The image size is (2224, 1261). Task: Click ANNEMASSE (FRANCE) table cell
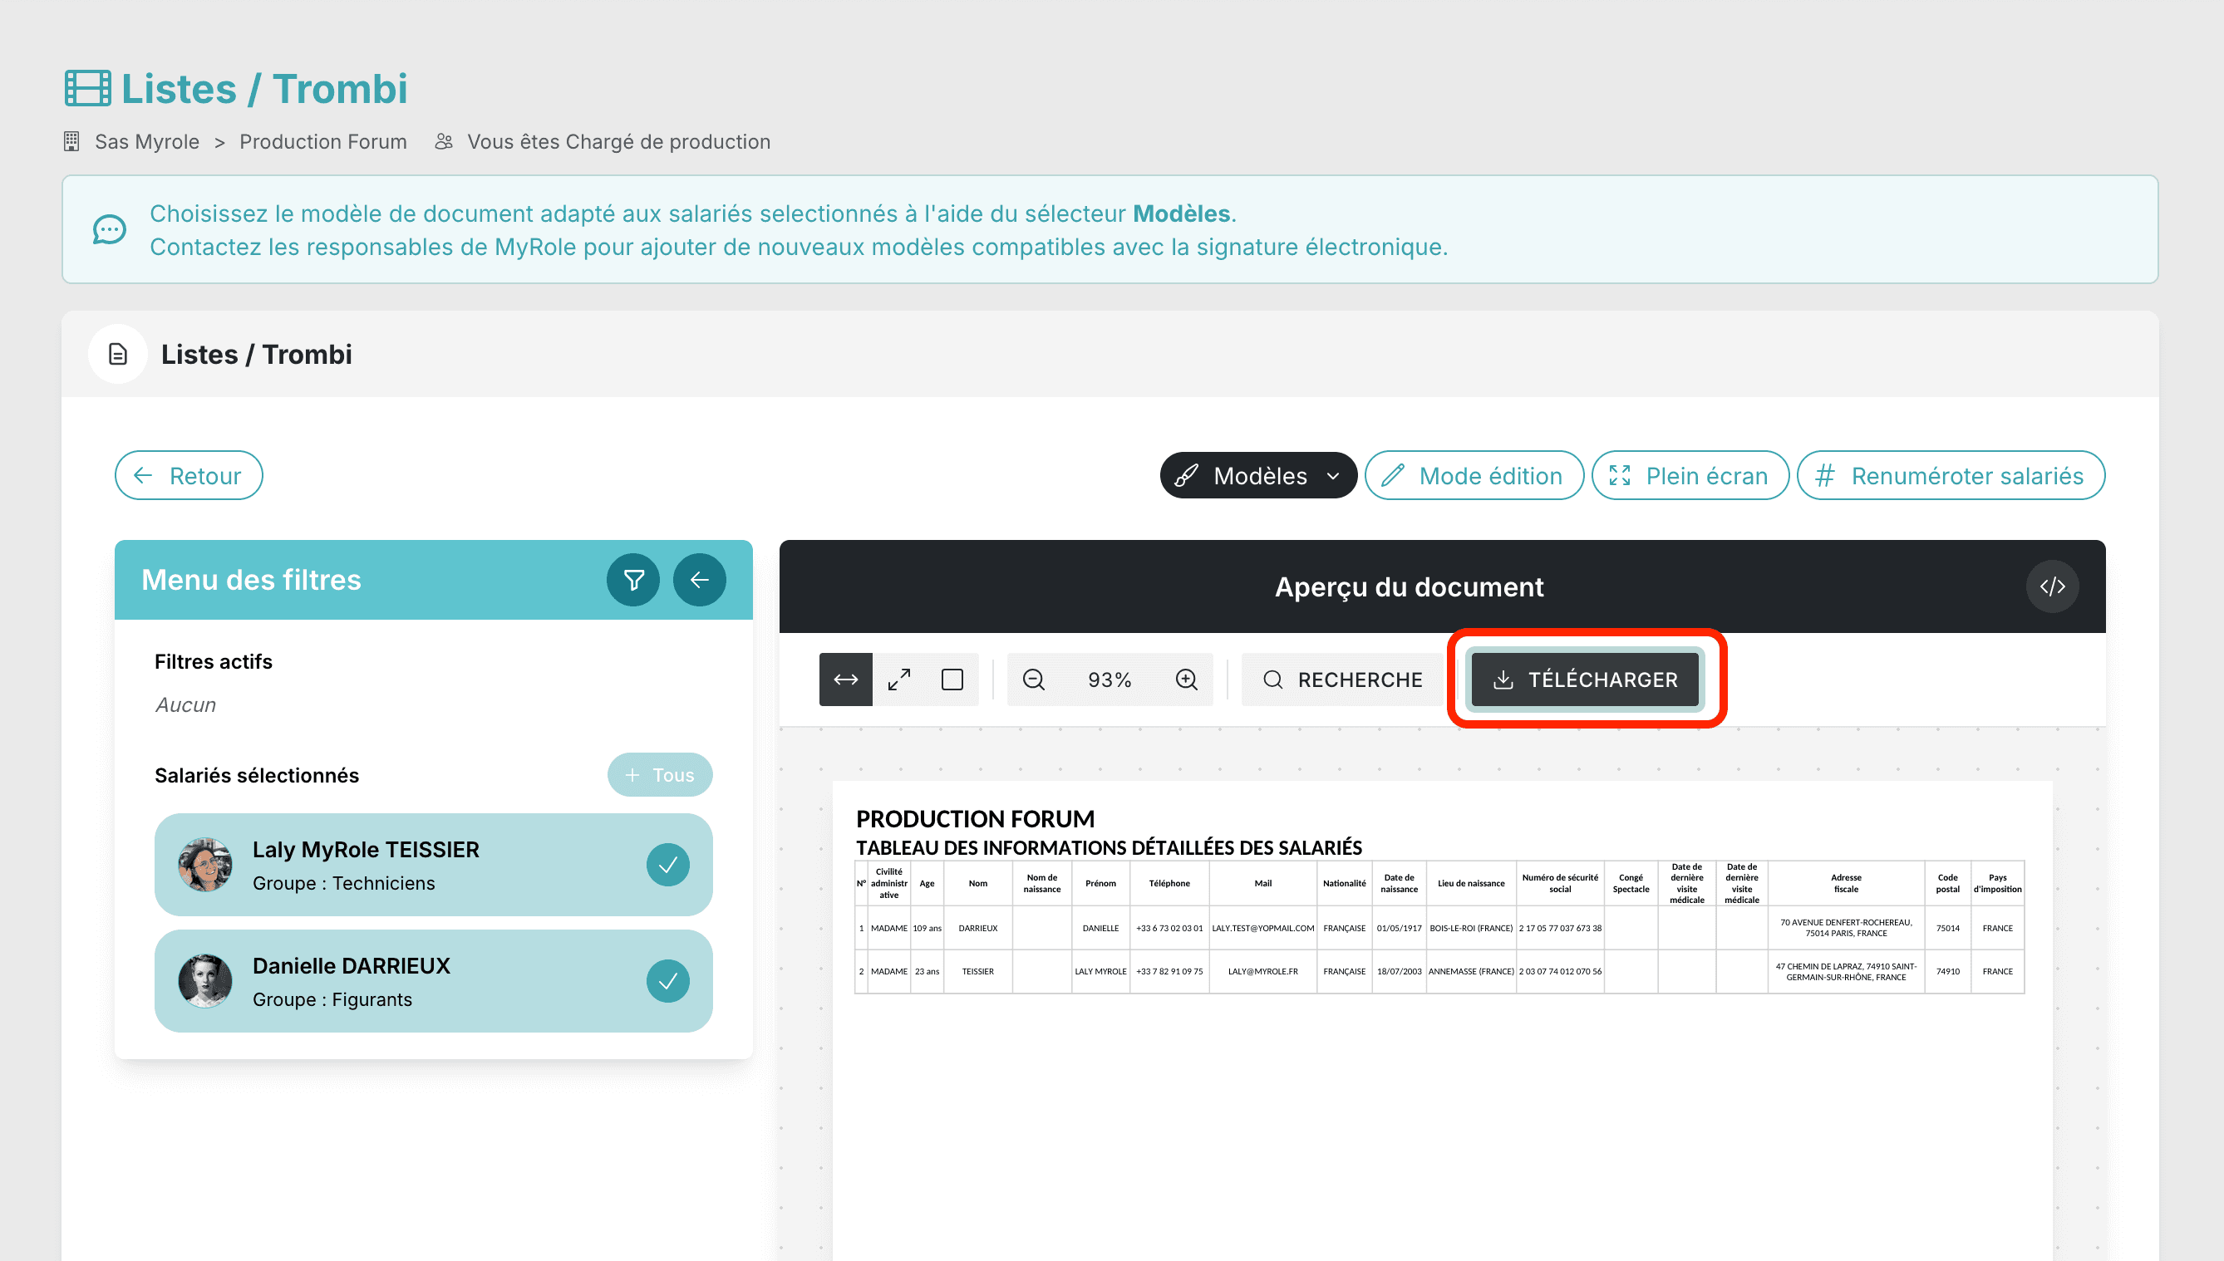coord(1470,972)
